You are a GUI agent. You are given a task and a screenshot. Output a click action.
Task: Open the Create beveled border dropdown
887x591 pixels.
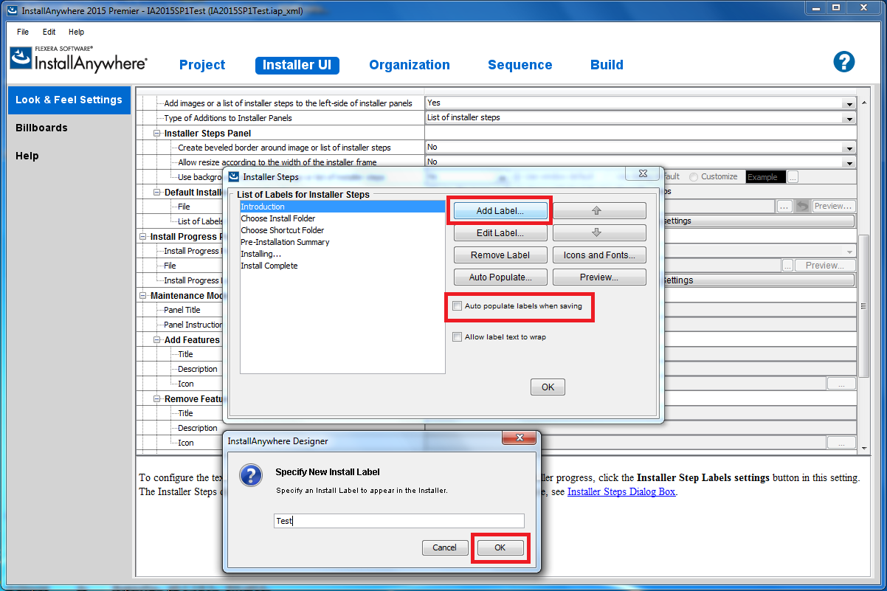(850, 148)
